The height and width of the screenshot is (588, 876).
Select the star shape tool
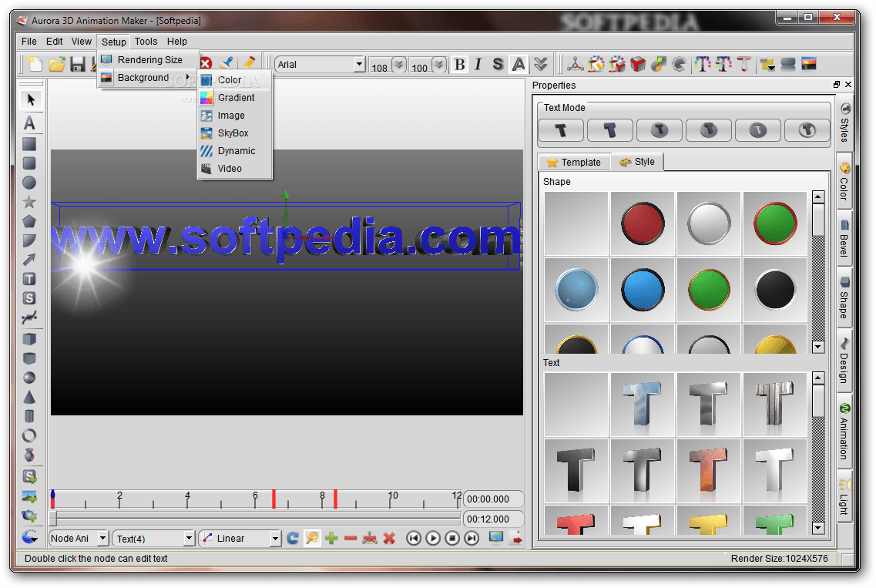point(29,203)
